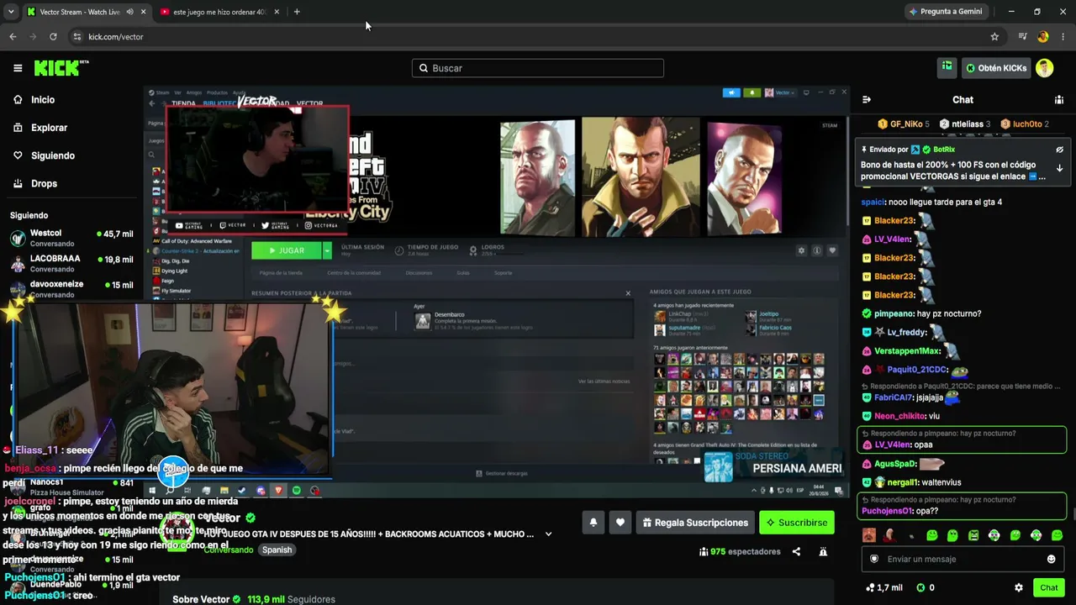Open the green store icon beside Obtén KICKs

click(x=947, y=67)
